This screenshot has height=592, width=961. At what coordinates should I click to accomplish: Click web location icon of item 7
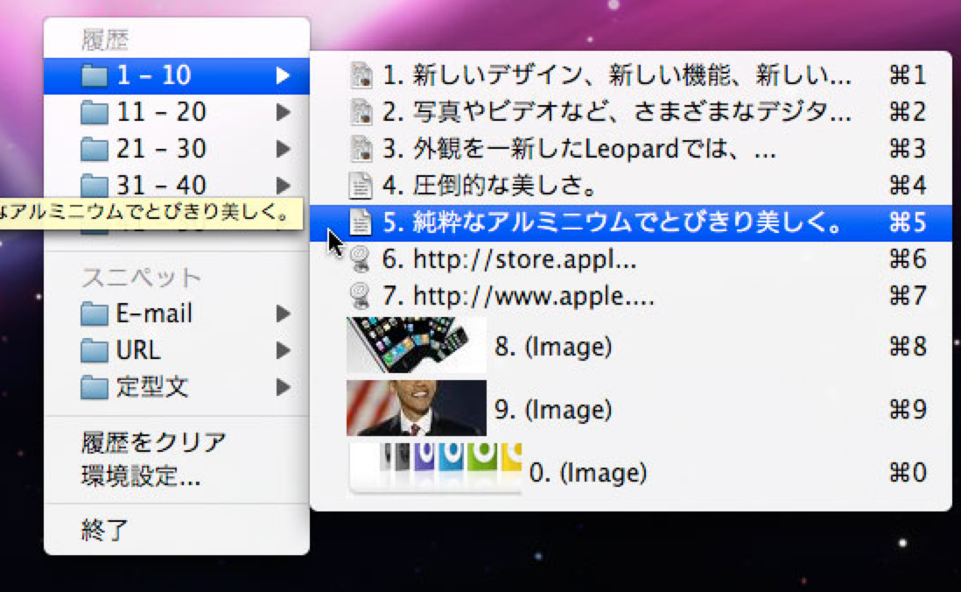pyautogui.click(x=361, y=296)
